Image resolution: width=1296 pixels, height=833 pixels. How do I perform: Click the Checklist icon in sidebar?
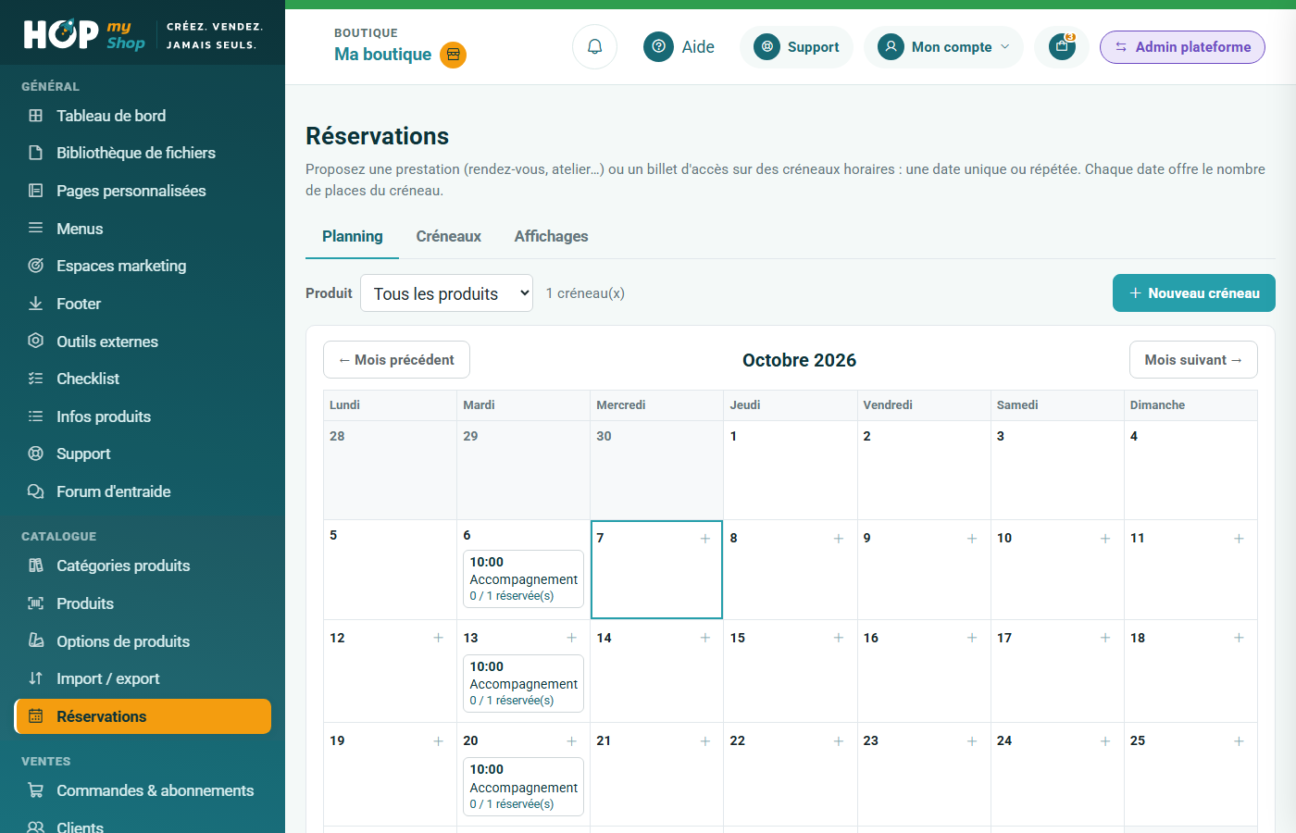pos(36,379)
